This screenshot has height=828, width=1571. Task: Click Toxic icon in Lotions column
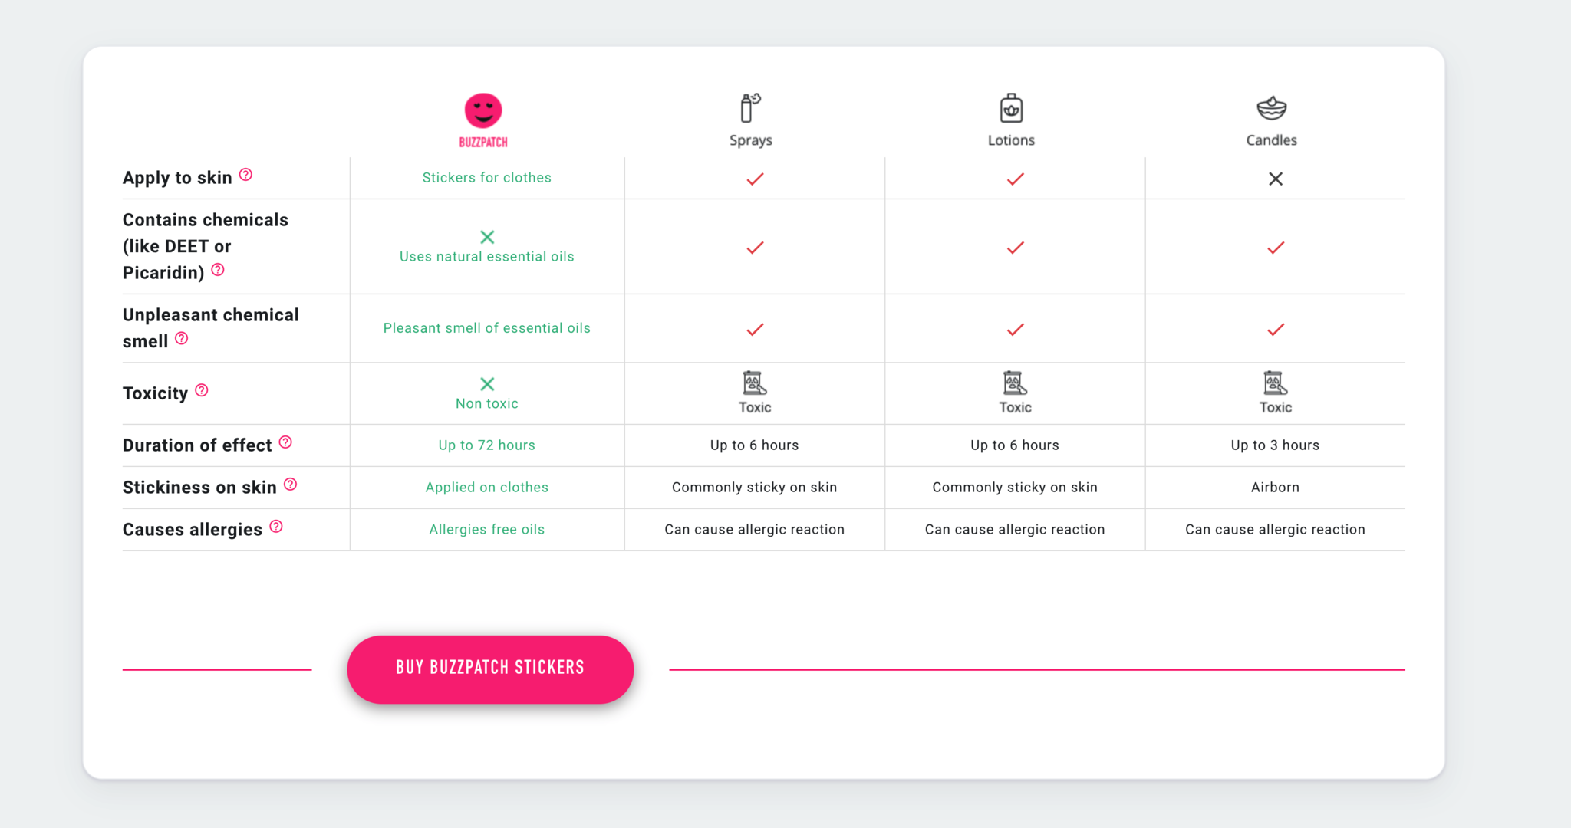pos(1015,383)
